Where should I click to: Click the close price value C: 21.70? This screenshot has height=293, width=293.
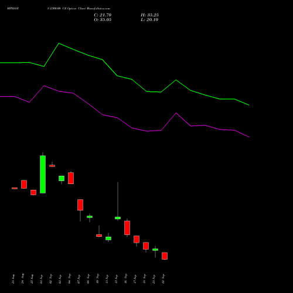tap(103, 15)
